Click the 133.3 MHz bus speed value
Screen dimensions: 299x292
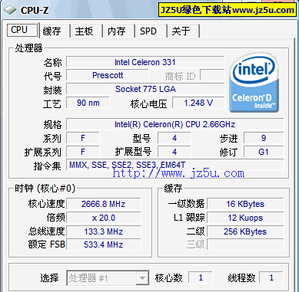[x=104, y=231]
